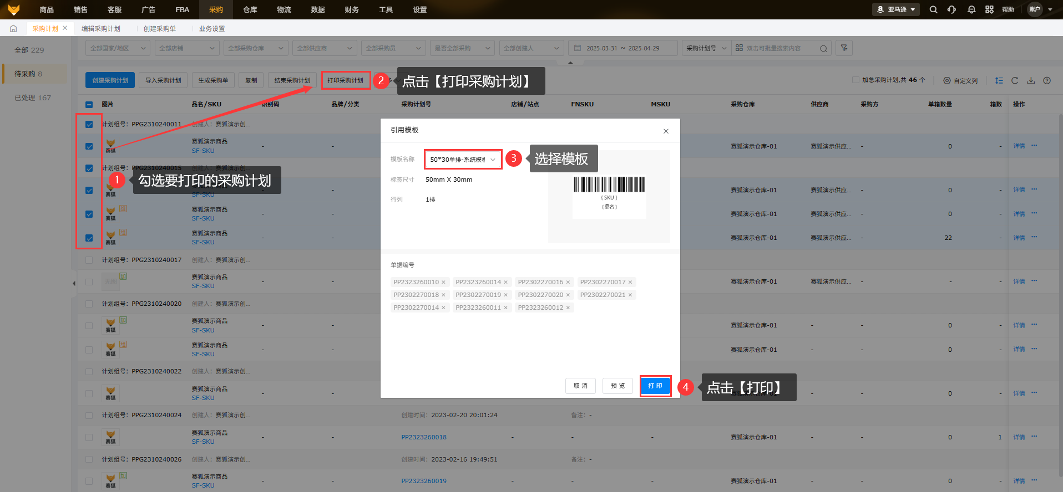Collapse the left sidebar with the arrow handle
This screenshot has height=492, width=1063.
pyautogui.click(x=74, y=284)
